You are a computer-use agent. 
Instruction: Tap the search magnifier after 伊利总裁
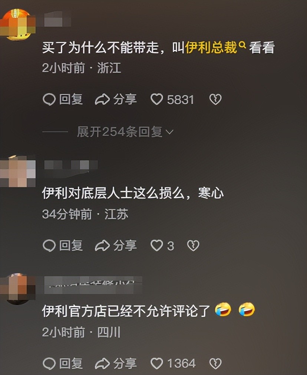[242, 45]
